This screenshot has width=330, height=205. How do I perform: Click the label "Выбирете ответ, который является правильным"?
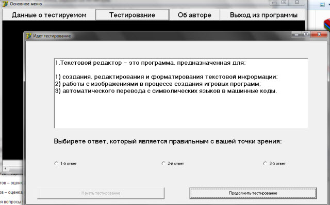point(168,141)
